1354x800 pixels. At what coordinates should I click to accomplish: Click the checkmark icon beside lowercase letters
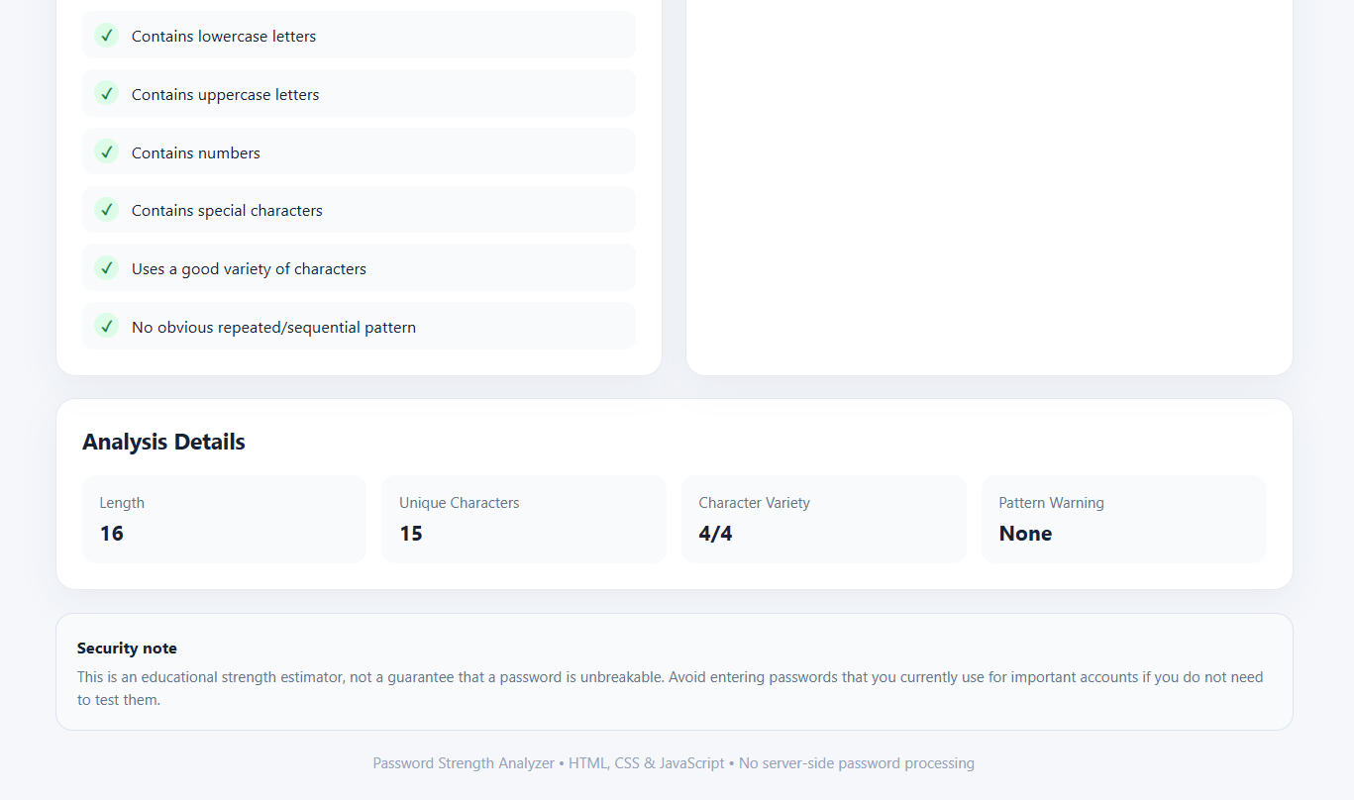point(106,36)
